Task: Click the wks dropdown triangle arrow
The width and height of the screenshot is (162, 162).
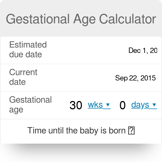Action: pos(108,105)
